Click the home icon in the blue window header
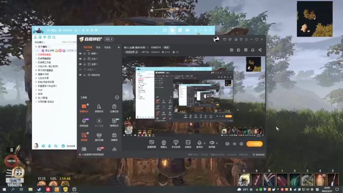This screenshot has width=343, height=193. click(172, 30)
